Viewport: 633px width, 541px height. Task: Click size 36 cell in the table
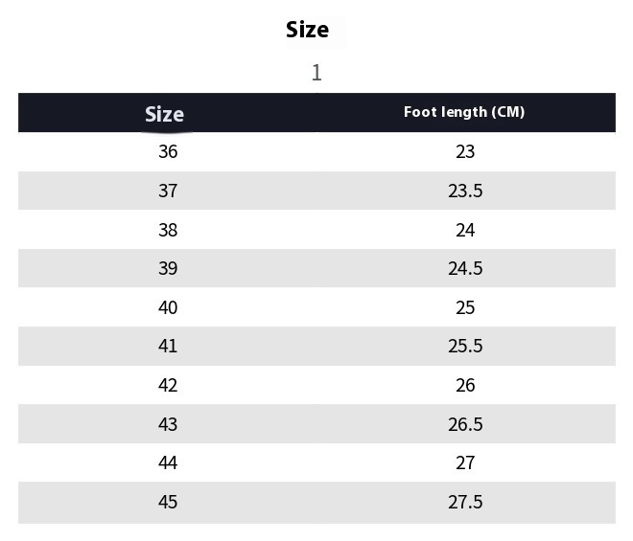pos(168,151)
